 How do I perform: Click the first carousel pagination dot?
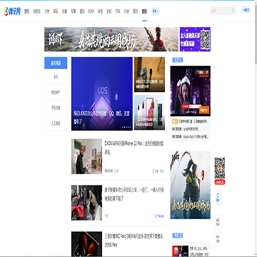tap(123, 127)
